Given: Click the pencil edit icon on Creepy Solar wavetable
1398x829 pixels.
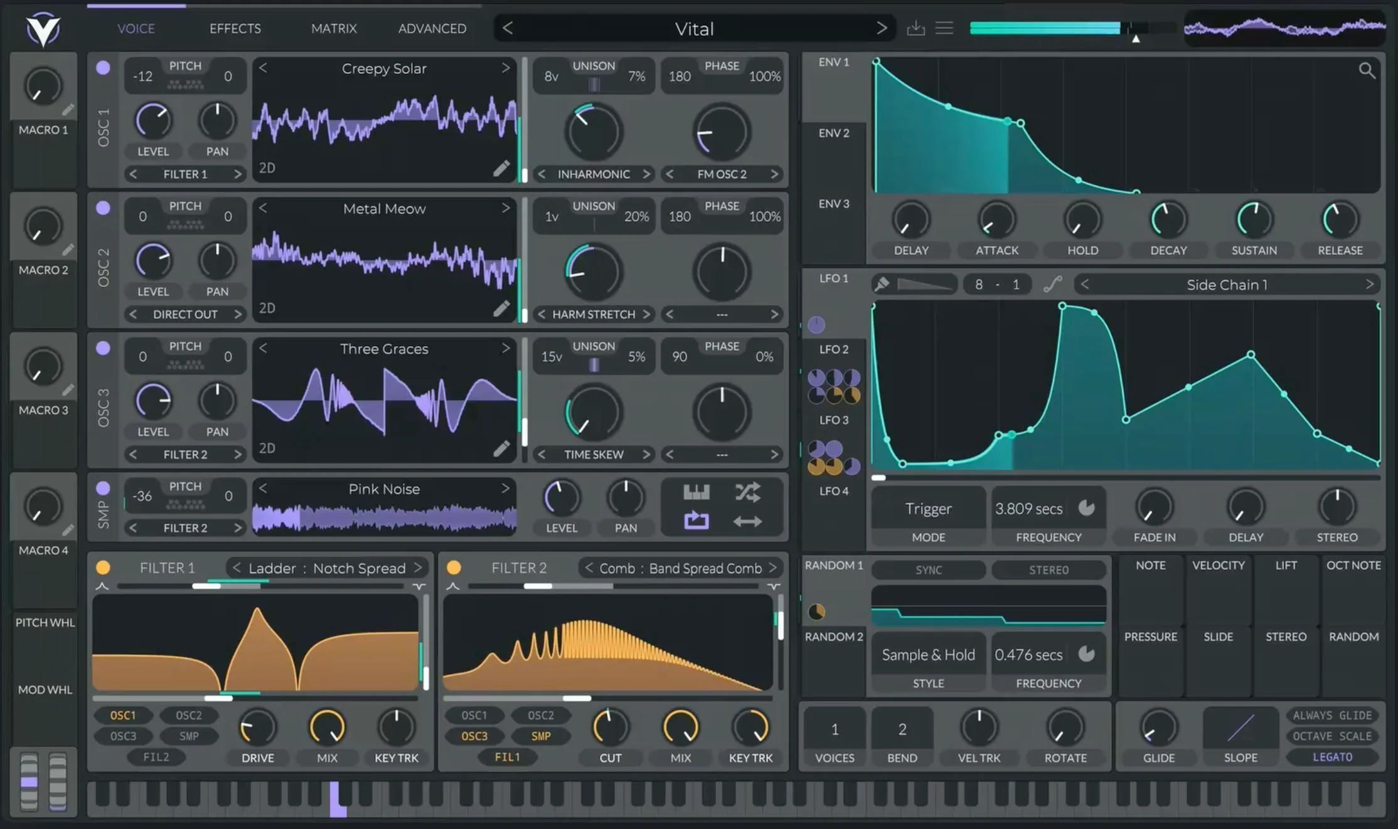Looking at the screenshot, I should 501,169.
